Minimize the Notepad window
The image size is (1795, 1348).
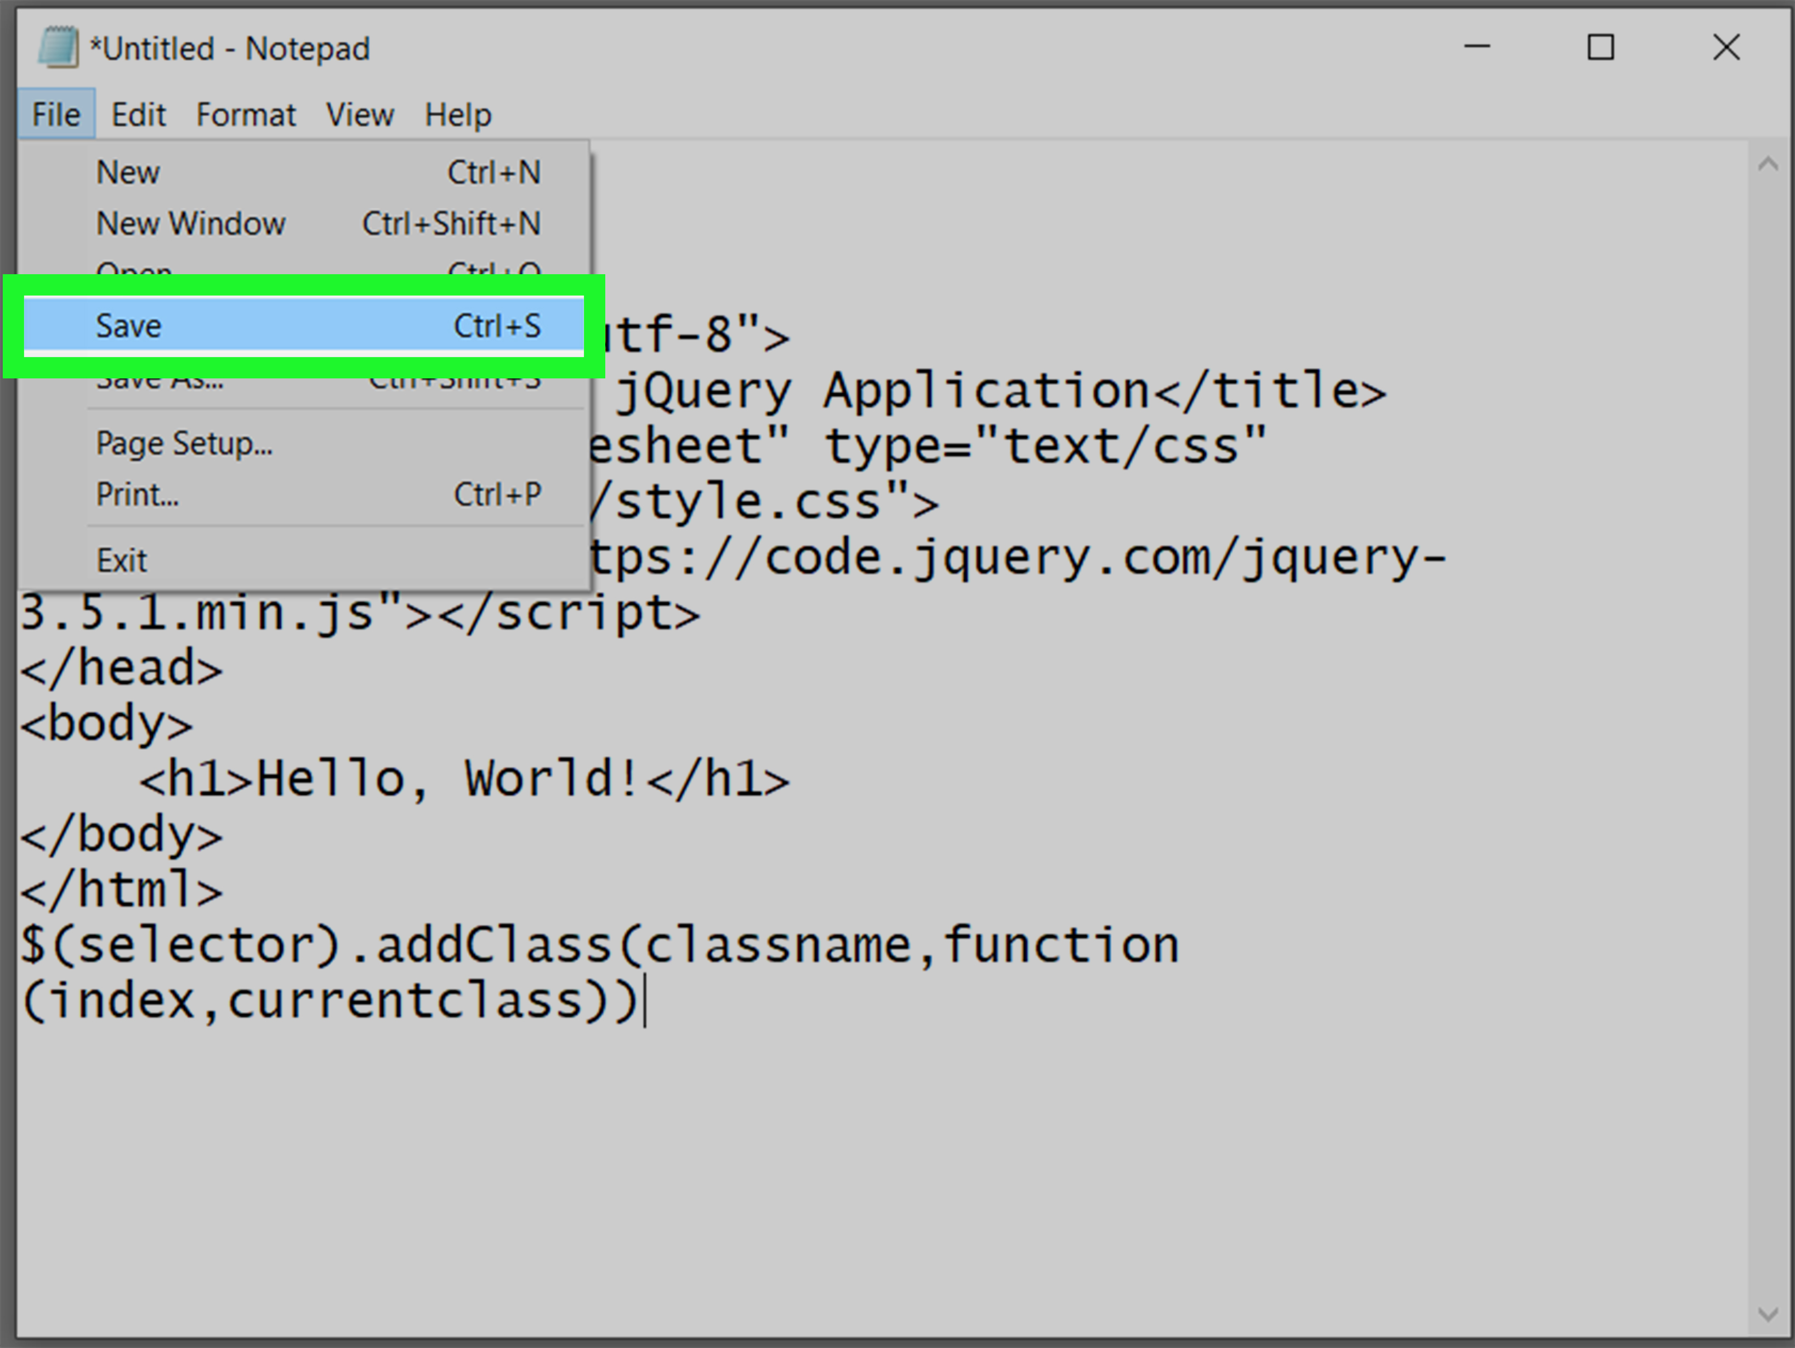[x=1476, y=47]
